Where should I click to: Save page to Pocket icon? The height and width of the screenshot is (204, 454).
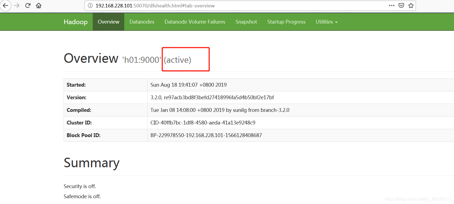401,5
